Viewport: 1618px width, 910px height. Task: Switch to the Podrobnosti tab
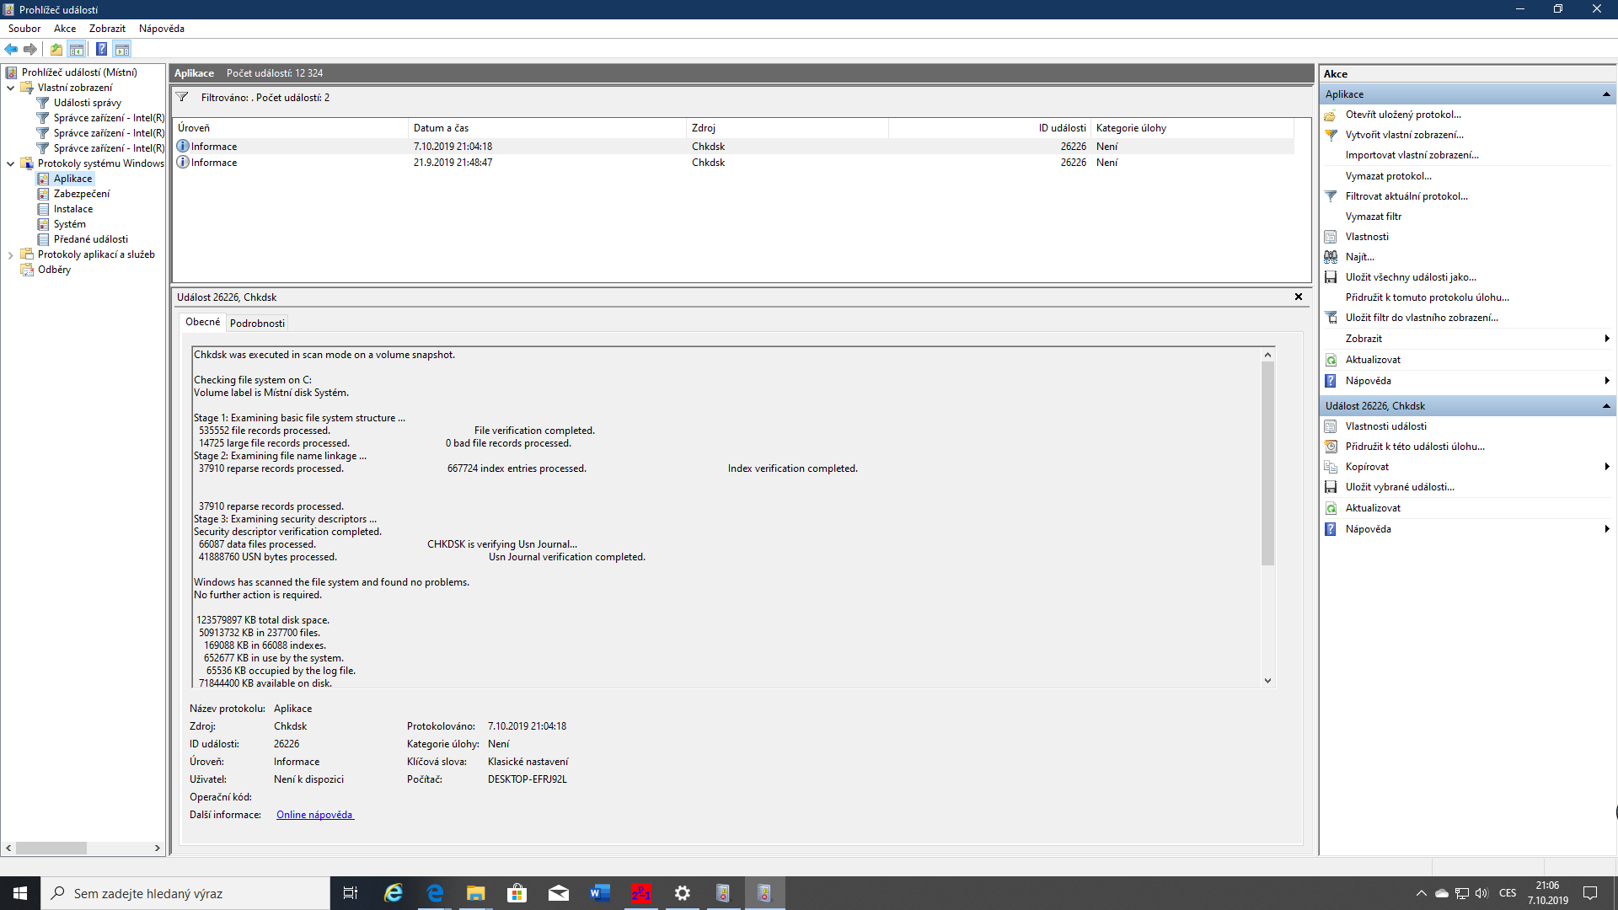[257, 324]
